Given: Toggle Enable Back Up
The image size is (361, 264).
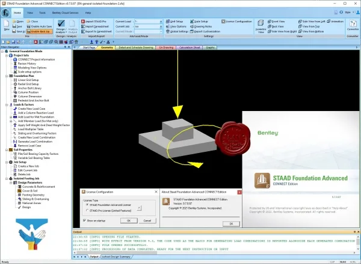Looking at the screenshot, I should coord(39,31).
